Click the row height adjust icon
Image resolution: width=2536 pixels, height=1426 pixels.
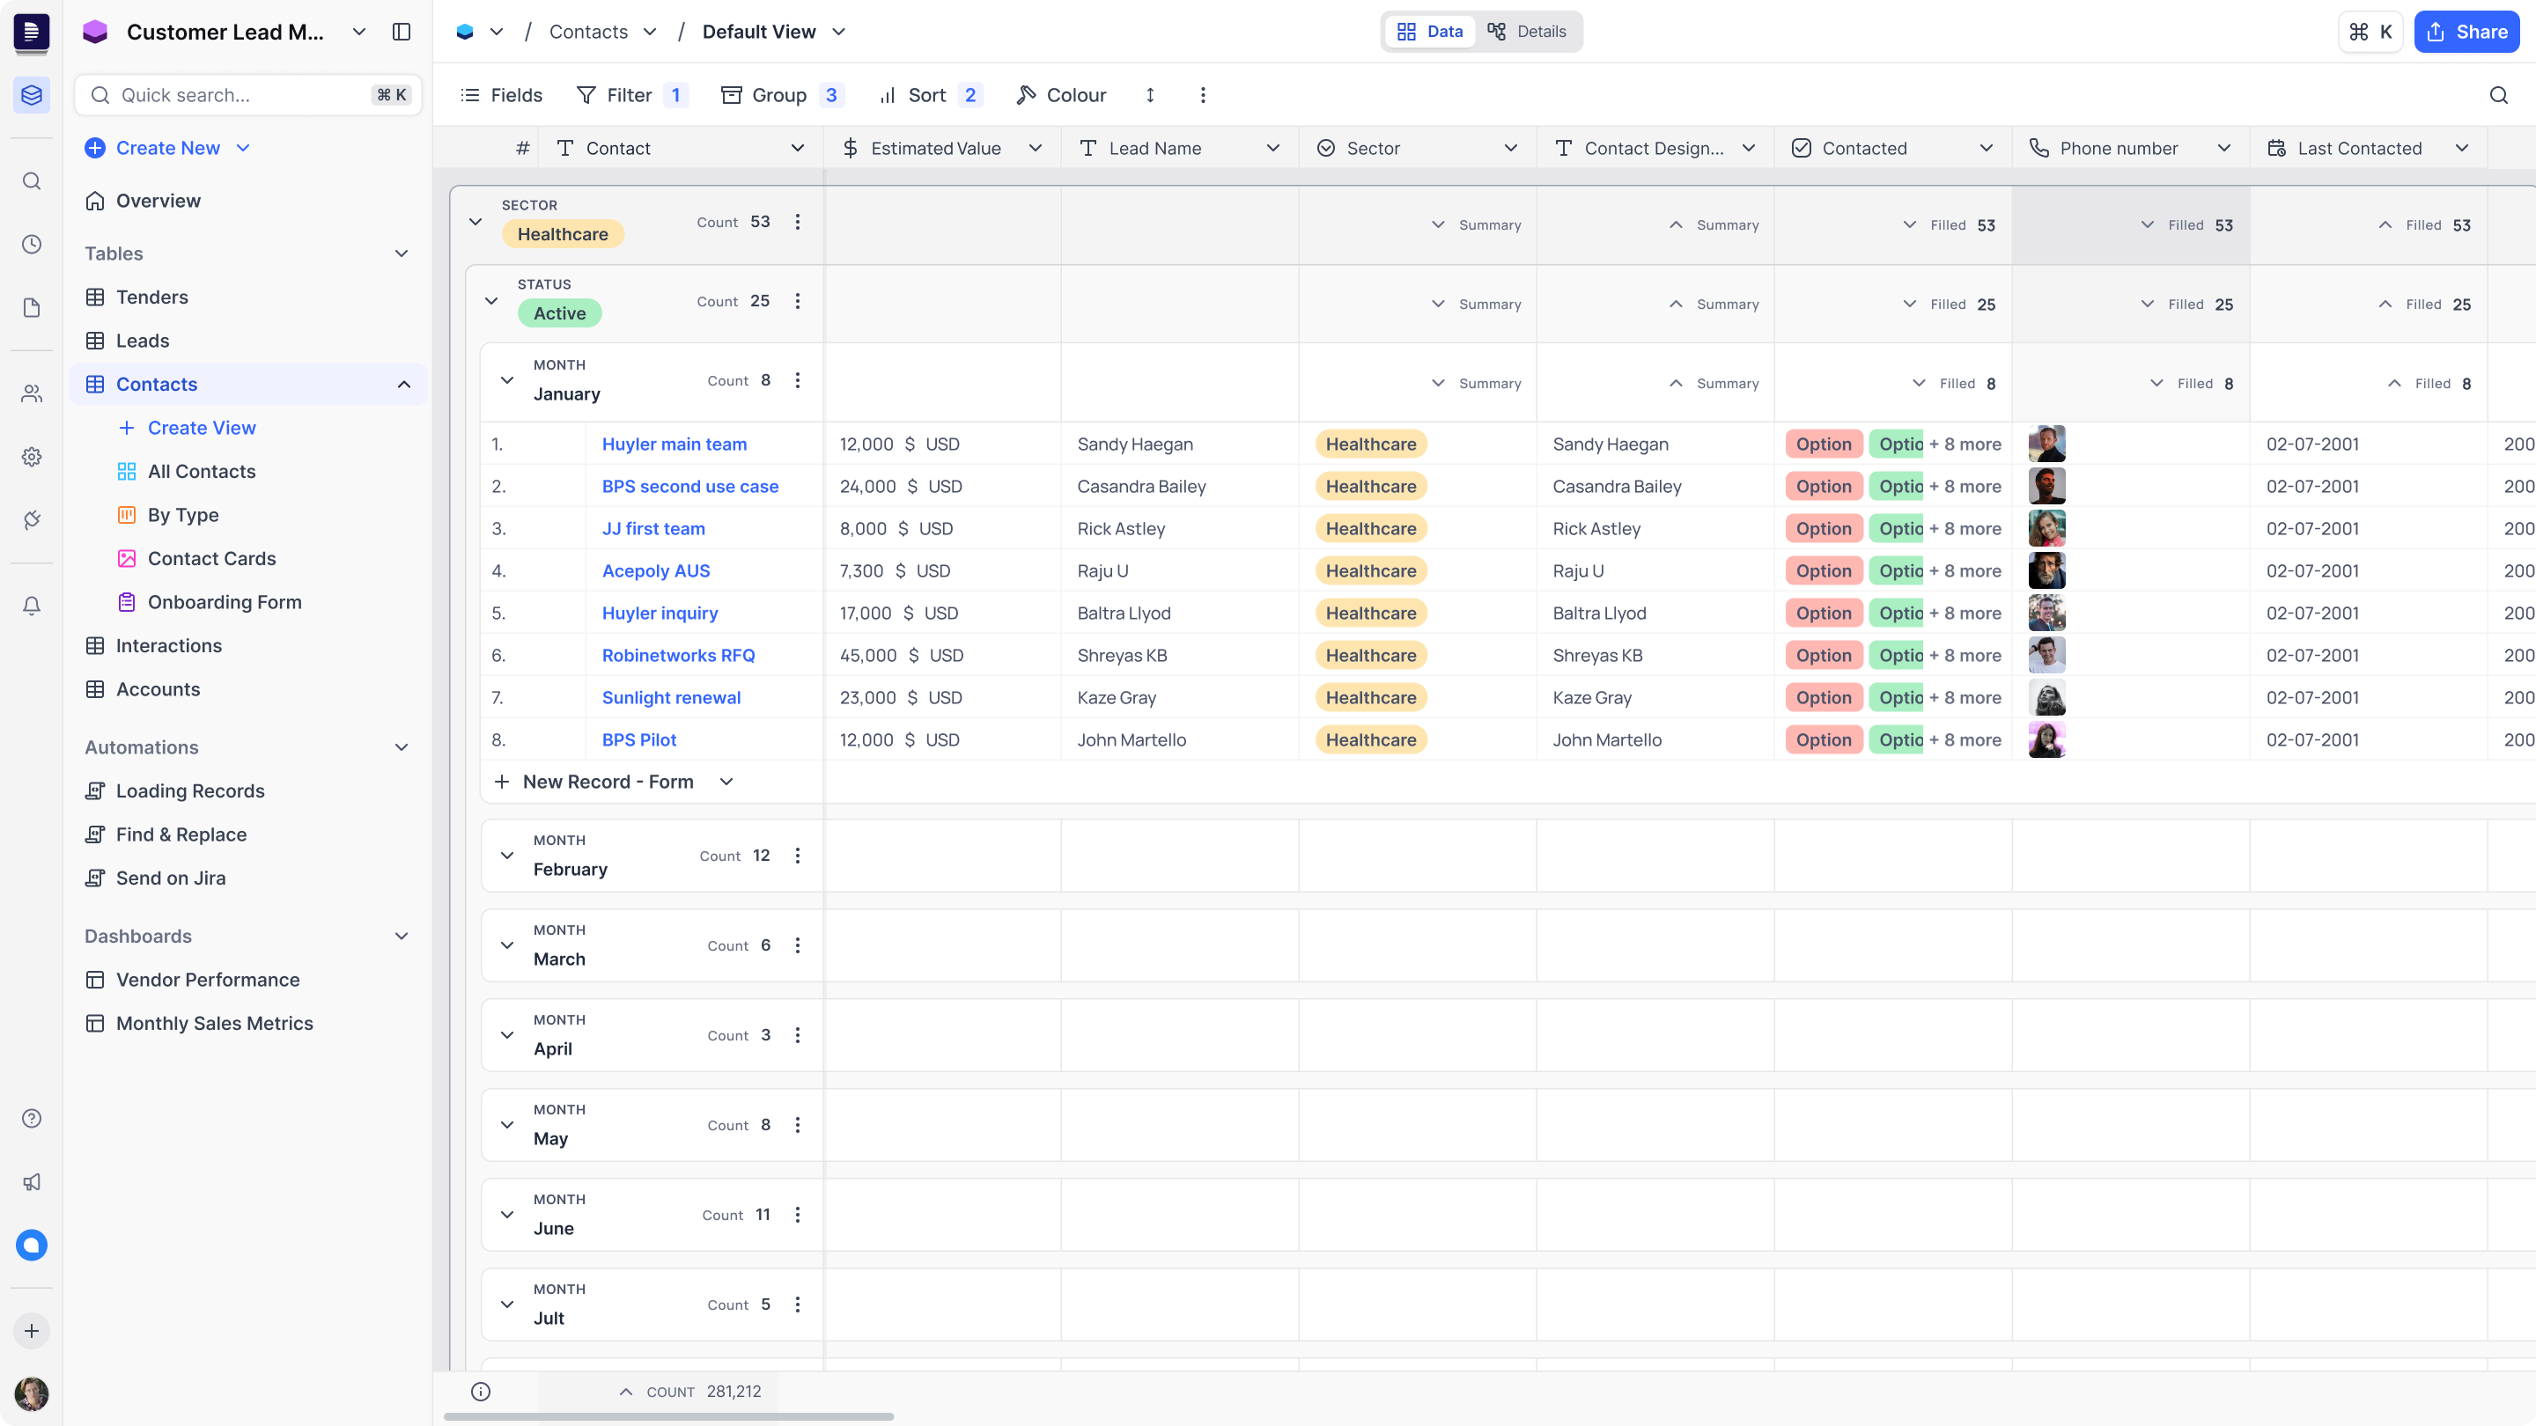1150,94
